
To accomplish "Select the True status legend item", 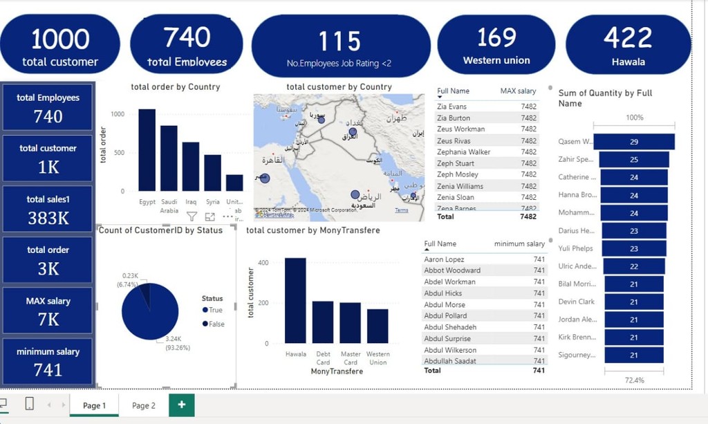I will (212, 310).
